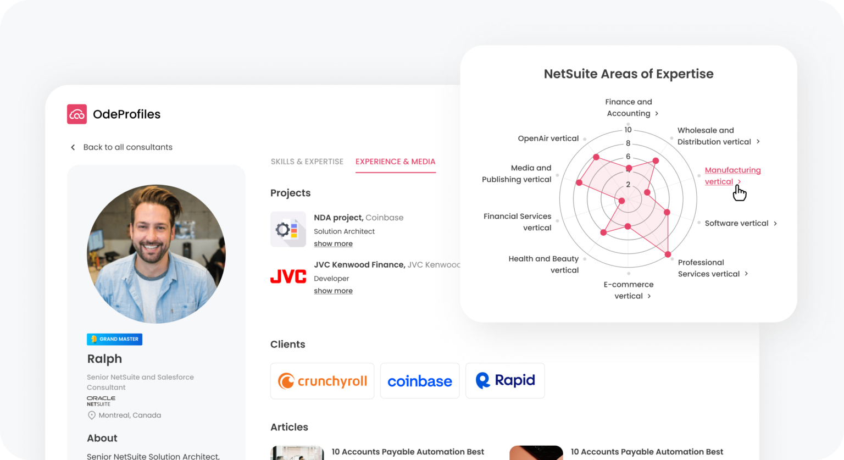This screenshot has width=844, height=460.
Task: Click the Grand Master badge
Action: [x=114, y=339]
